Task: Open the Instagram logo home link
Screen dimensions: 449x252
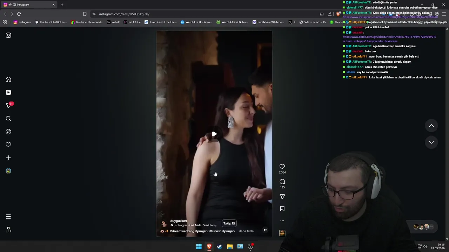Action: (8, 35)
